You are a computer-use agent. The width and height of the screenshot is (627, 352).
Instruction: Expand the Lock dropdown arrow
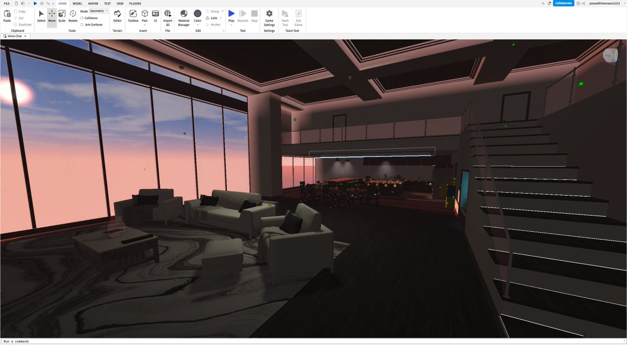220,18
